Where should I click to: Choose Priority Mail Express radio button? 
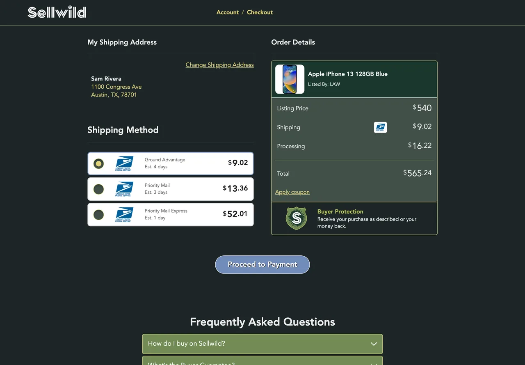pyautogui.click(x=98, y=215)
